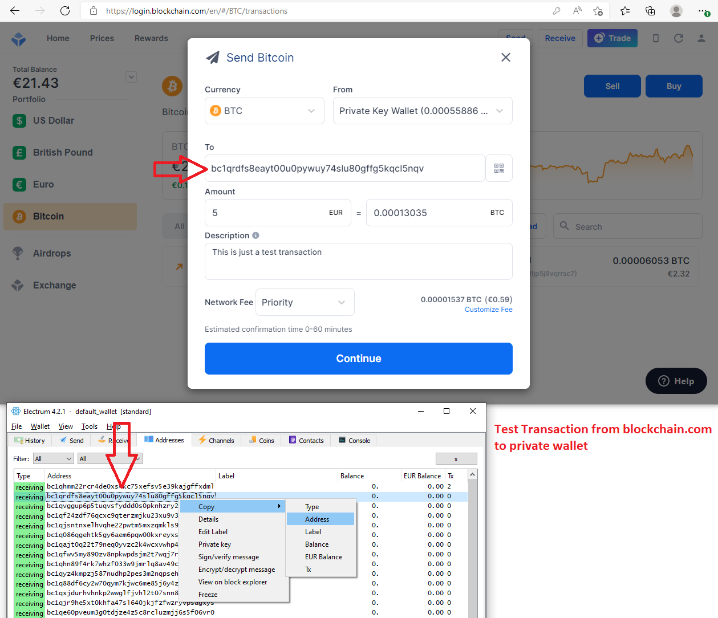Click the description info icon
Image resolution: width=718 pixels, height=618 pixels.
tap(255, 235)
